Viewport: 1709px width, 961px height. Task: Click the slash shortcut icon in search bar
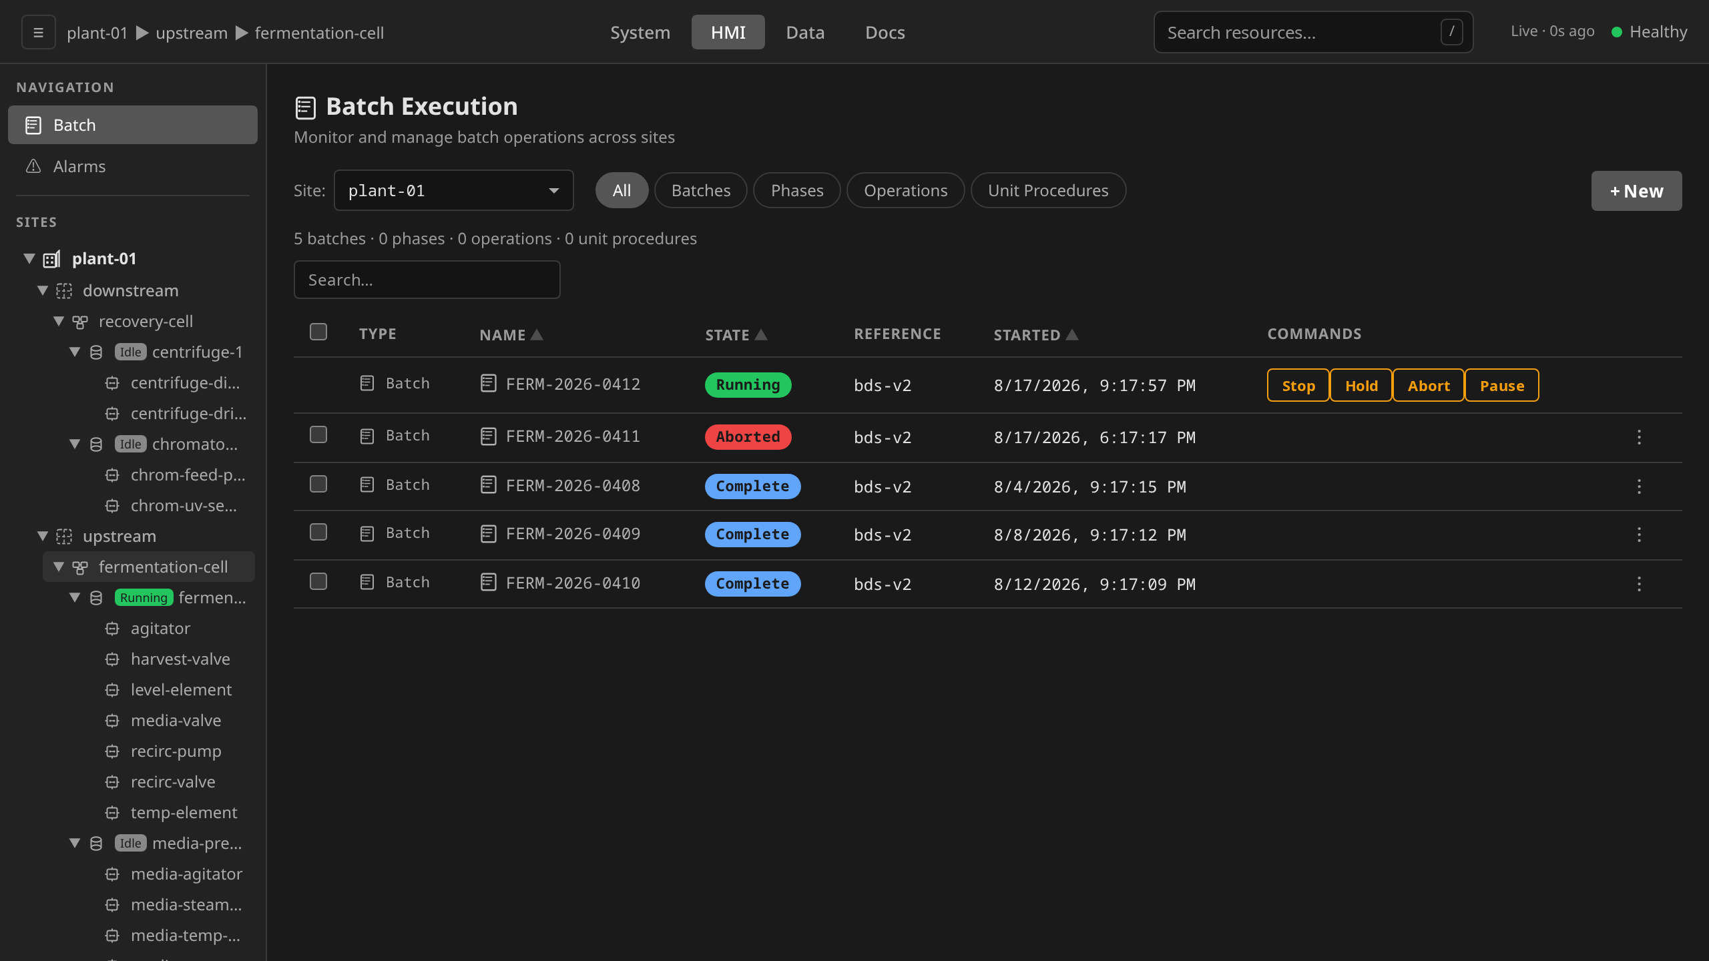point(1451,32)
